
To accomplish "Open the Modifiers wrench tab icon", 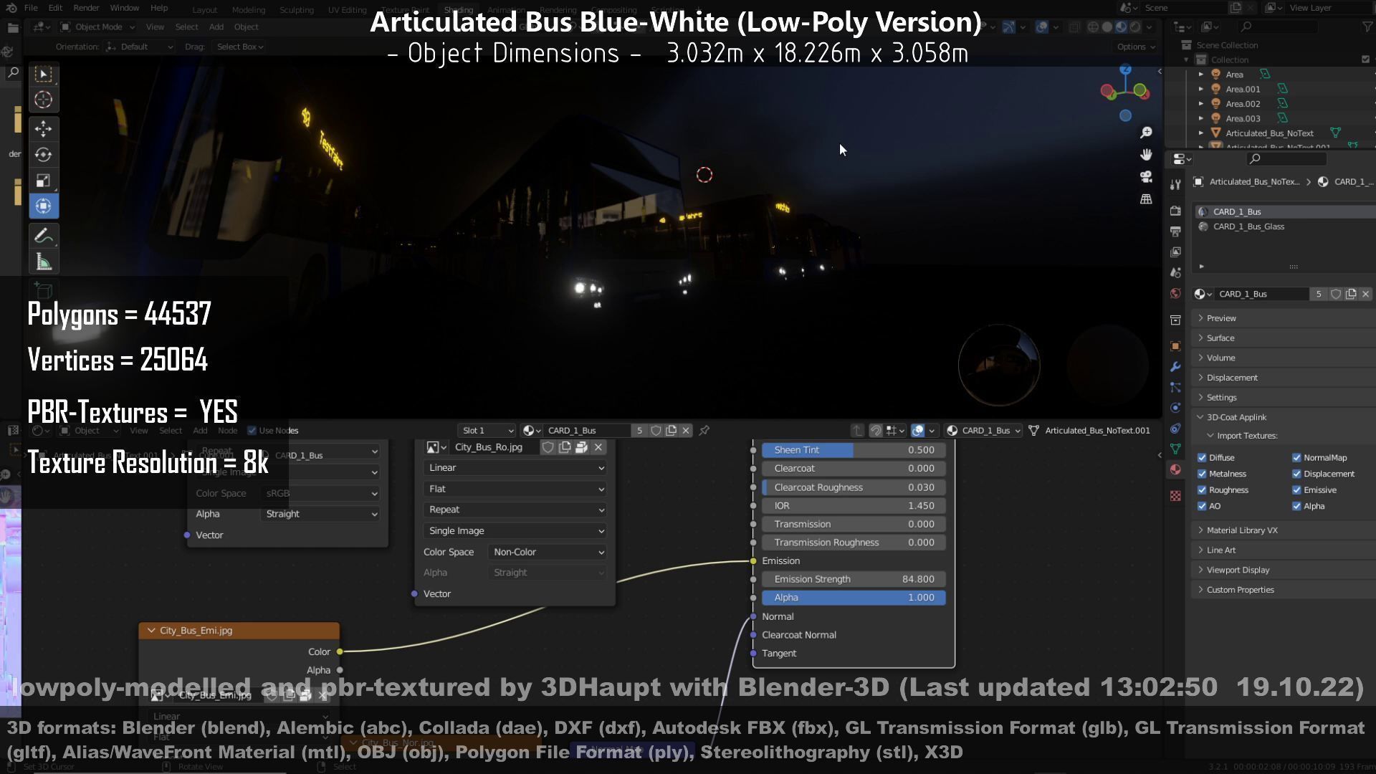I will coord(1175,367).
